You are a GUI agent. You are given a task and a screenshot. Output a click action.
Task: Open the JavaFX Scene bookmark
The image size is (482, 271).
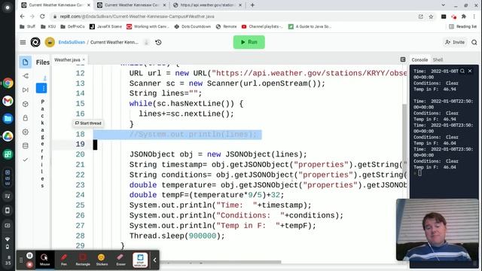click(x=105, y=27)
